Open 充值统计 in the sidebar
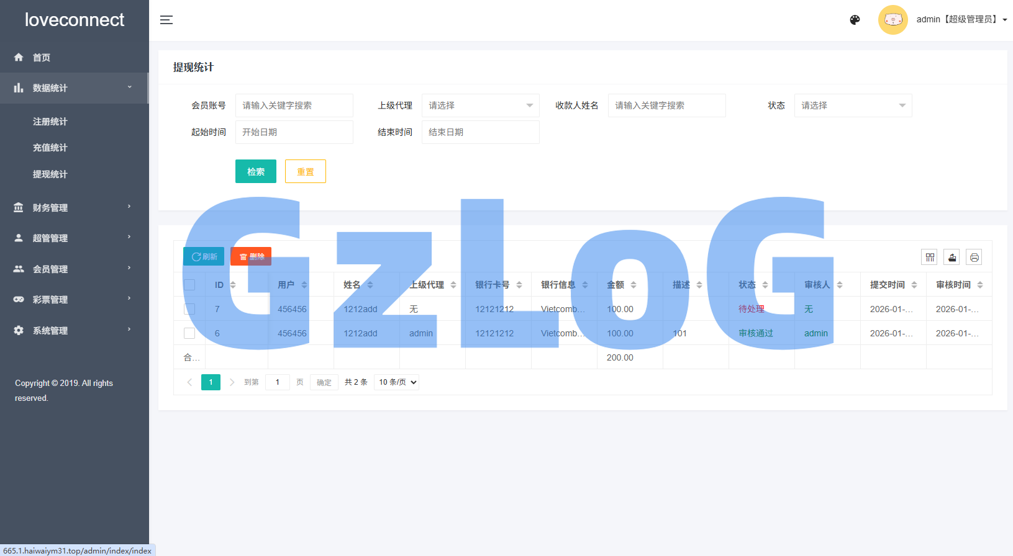Screen dimensions: 1013x556 [50, 148]
